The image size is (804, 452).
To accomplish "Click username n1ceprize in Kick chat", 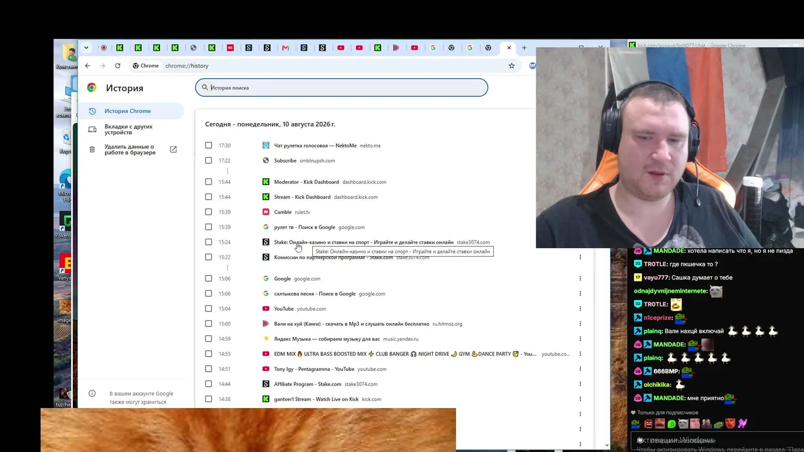I will [x=657, y=318].
